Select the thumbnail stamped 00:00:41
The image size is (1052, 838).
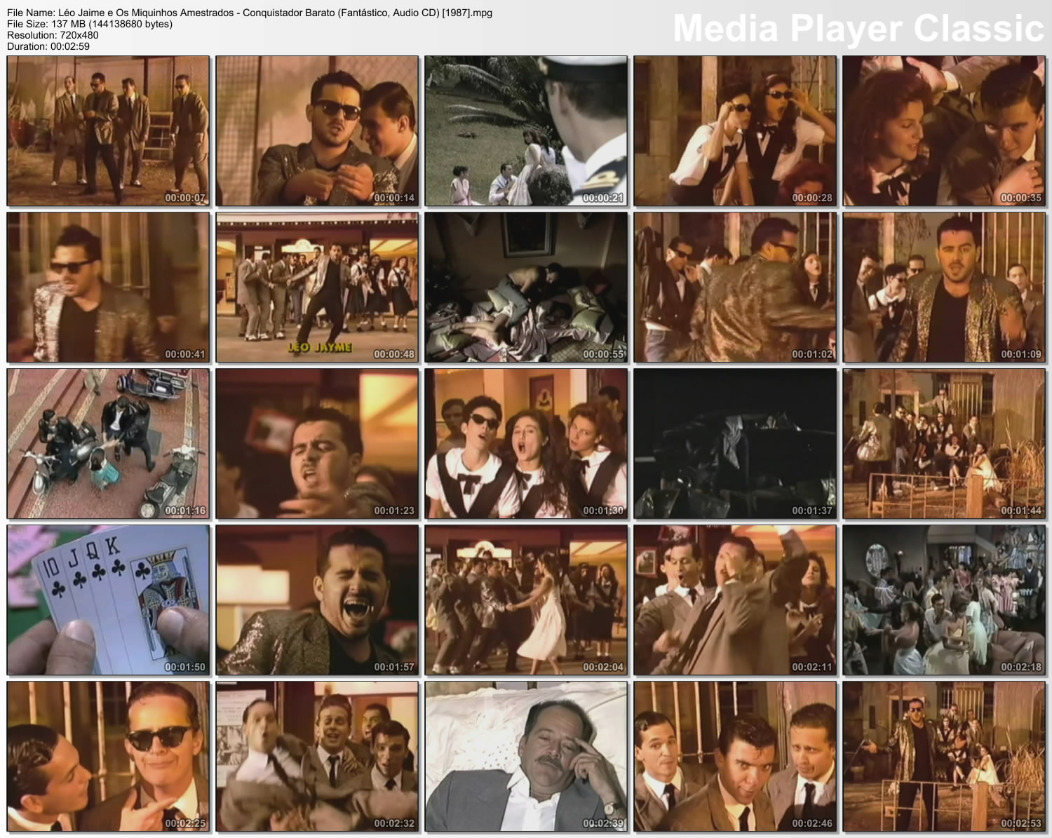108,288
